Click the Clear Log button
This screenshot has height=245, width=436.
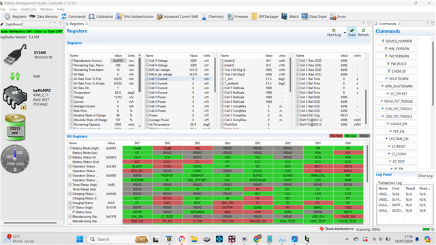pyautogui.click(x=425, y=176)
